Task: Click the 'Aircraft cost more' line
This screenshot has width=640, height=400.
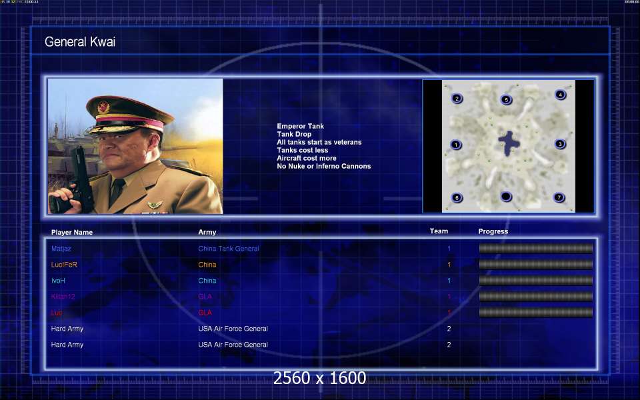Action: [307, 158]
